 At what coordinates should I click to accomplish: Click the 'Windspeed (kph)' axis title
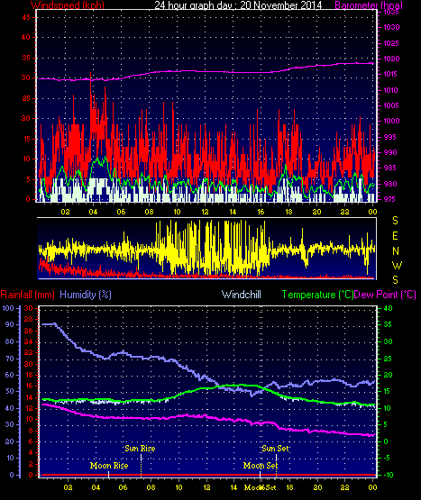pos(68,5)
